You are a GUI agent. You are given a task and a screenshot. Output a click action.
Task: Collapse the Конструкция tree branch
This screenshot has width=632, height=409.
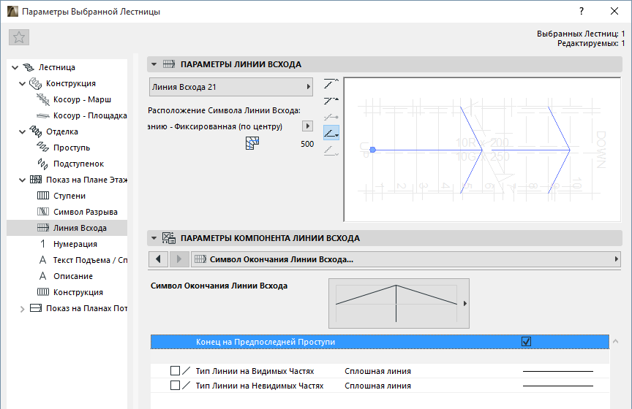point(22,84)
